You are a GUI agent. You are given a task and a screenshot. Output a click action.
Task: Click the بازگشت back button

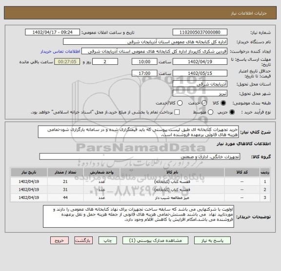(83, 240)
